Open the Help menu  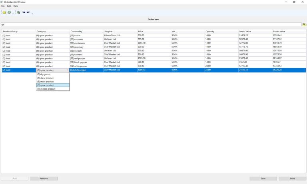click(16, 6)
